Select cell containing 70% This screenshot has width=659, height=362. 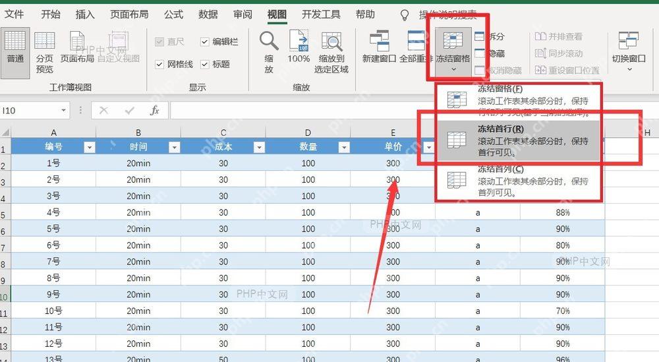tap(563, 311)
